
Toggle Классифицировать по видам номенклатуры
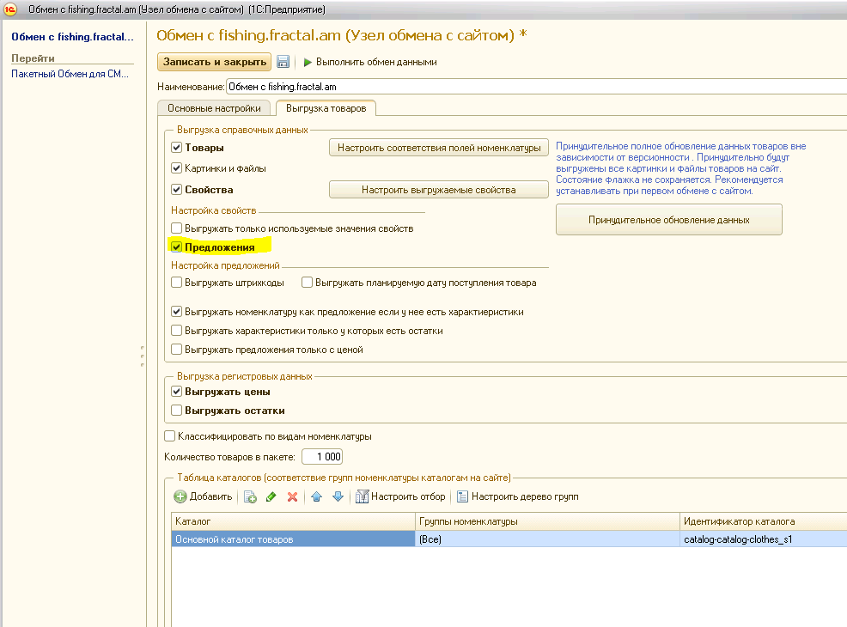(170, 436)
